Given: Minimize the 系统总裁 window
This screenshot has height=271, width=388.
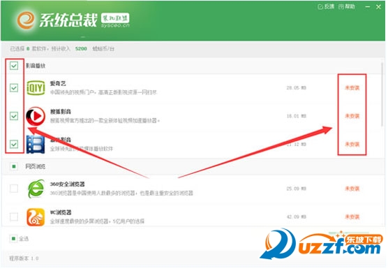Looking at the screenshot, I should (x=368, y=7).
